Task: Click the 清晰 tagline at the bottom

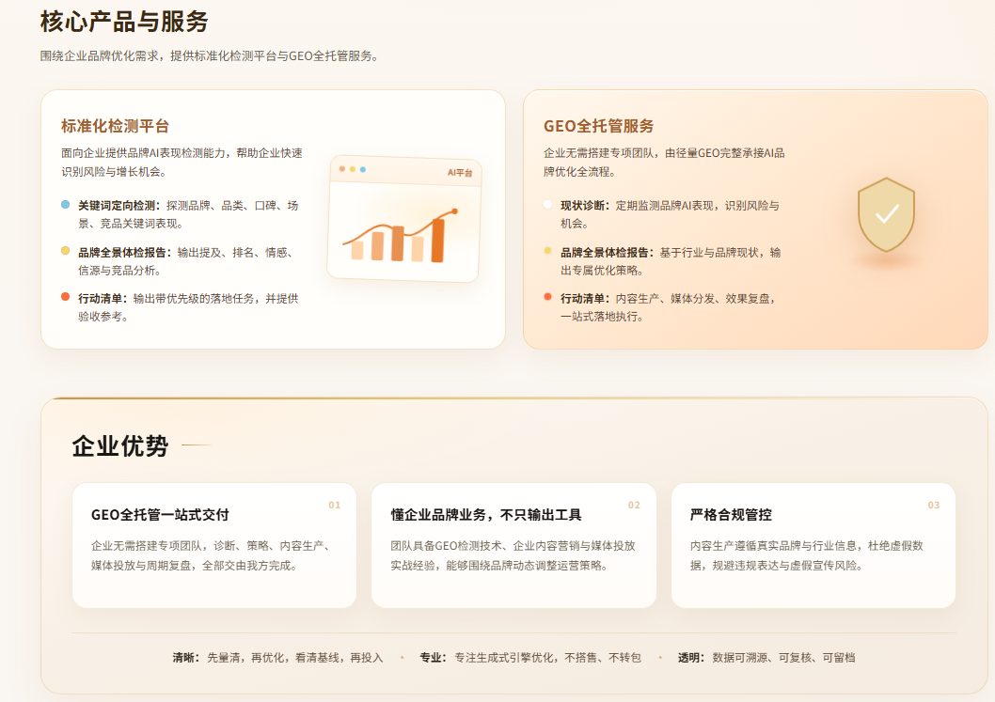Action: click(278, 658)
